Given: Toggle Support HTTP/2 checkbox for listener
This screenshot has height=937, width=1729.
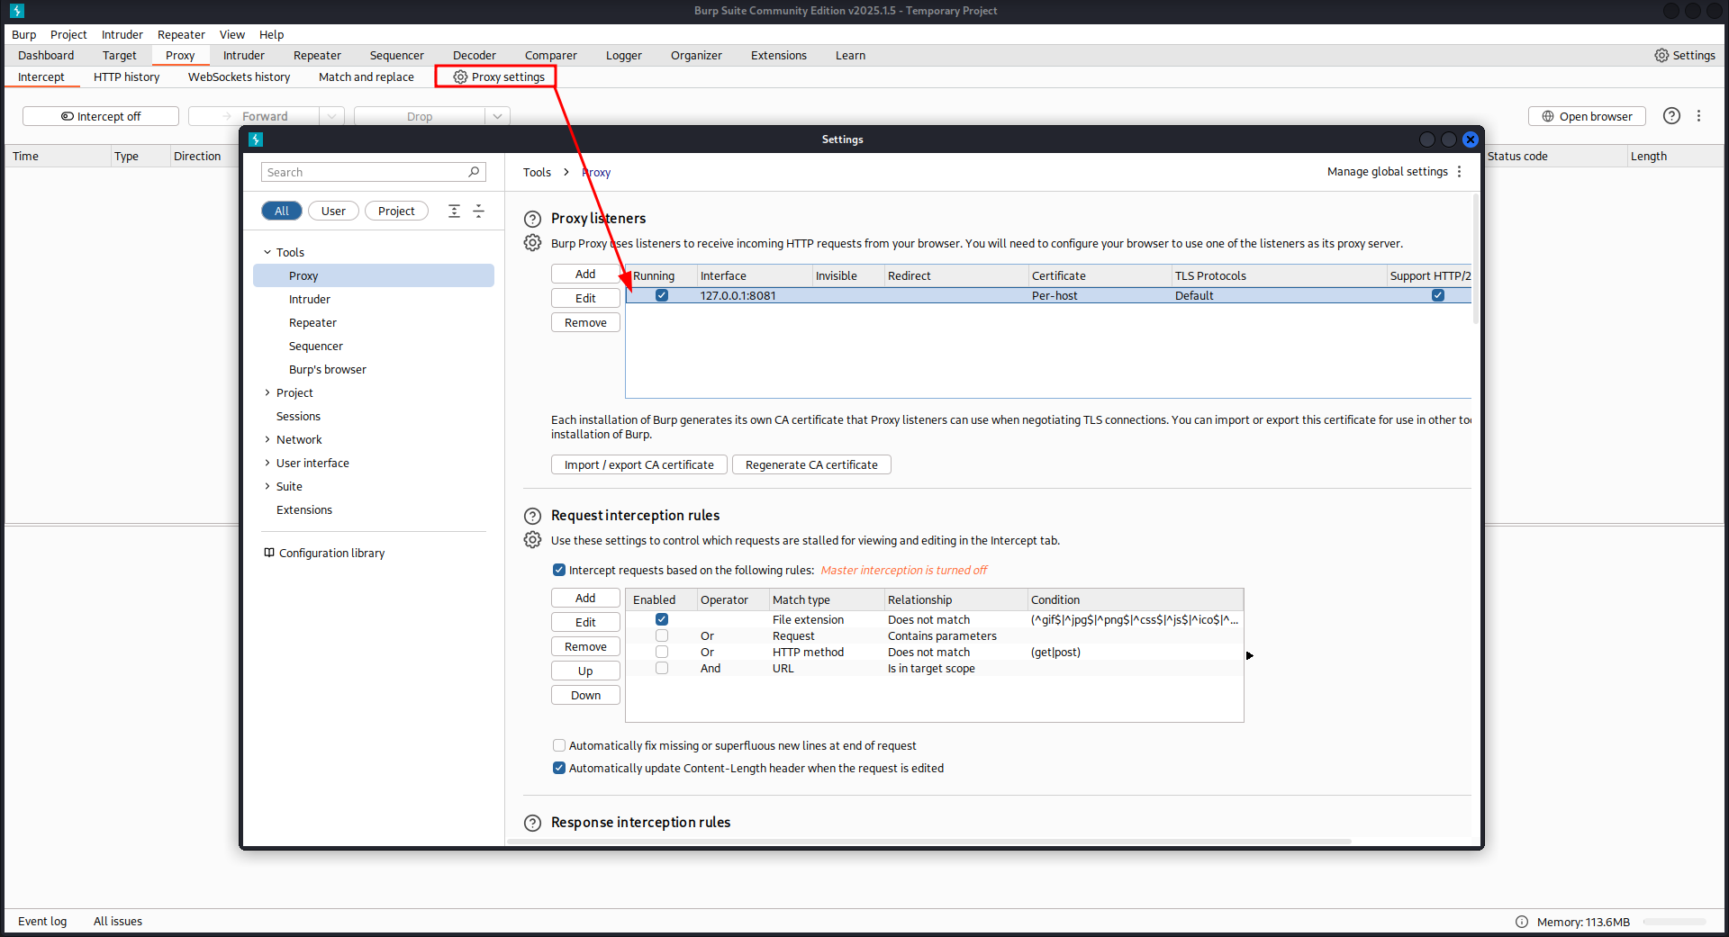Looking at the screenshot, I should click(1438, 295).
